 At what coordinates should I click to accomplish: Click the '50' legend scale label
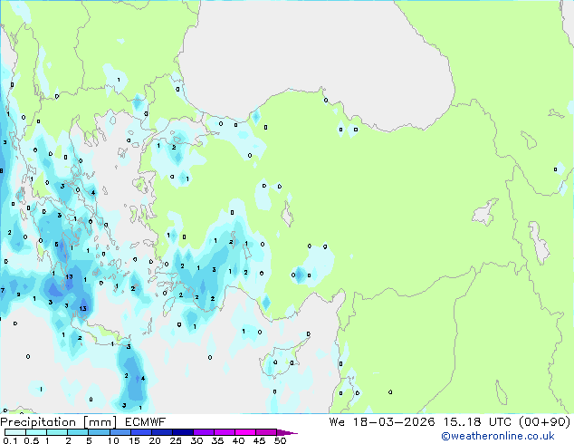(x=280, y=440)
